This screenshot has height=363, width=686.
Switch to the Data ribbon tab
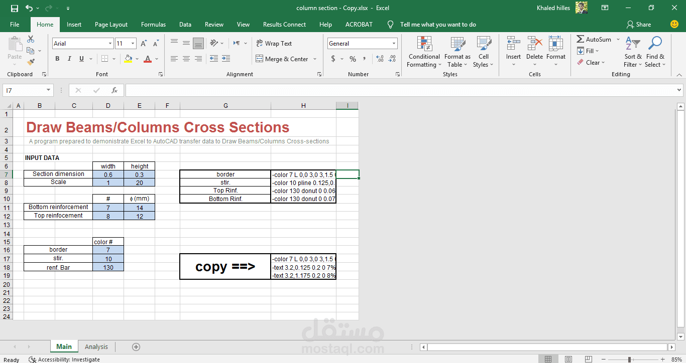click(185, 25)
